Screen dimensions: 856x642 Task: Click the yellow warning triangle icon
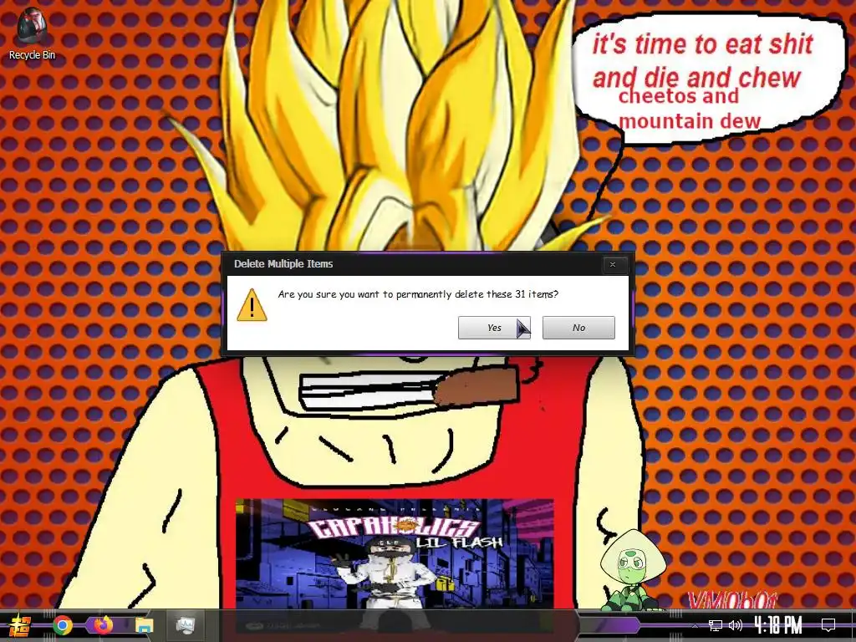252,306
